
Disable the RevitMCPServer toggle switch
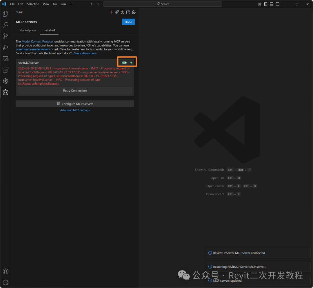(x=124, y=63)
